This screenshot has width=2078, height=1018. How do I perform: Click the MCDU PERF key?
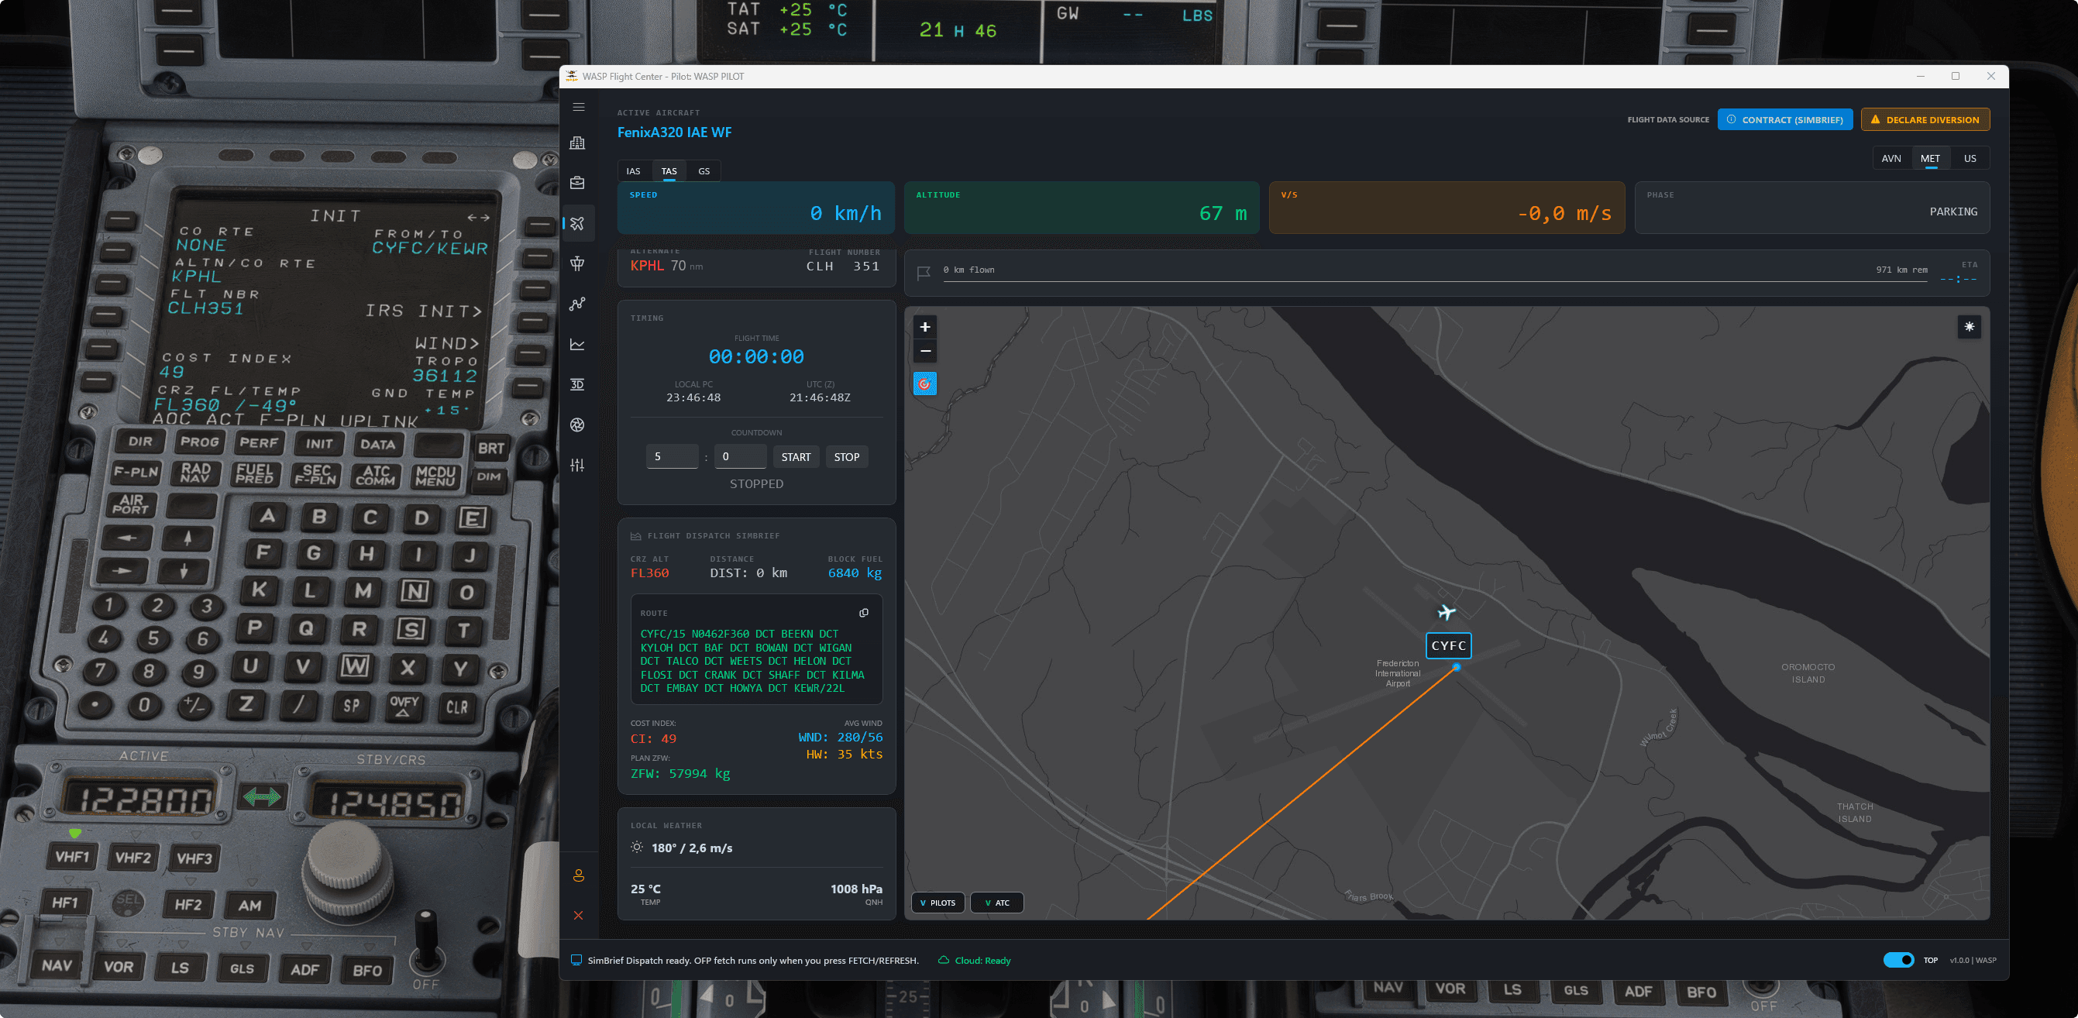coord(259,443)
